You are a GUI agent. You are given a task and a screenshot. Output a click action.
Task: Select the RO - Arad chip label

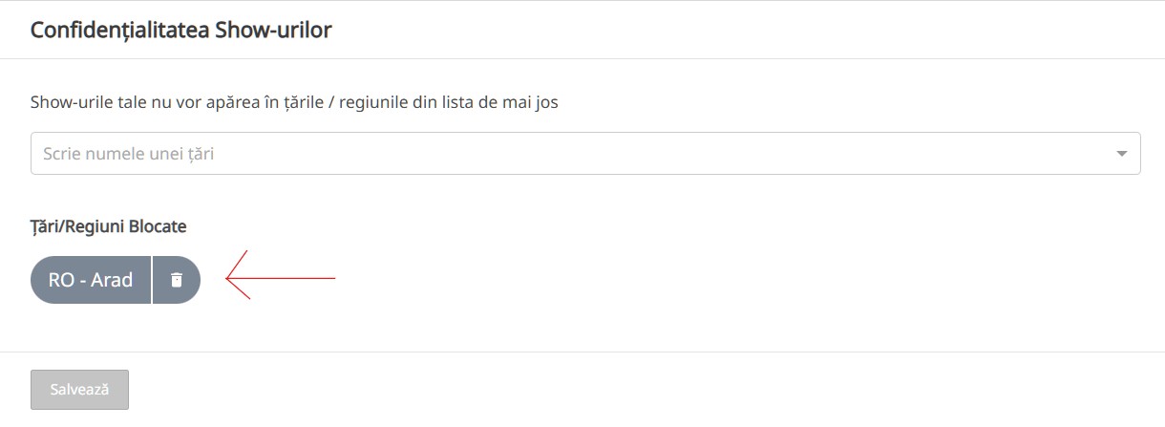tap(91, 280)
